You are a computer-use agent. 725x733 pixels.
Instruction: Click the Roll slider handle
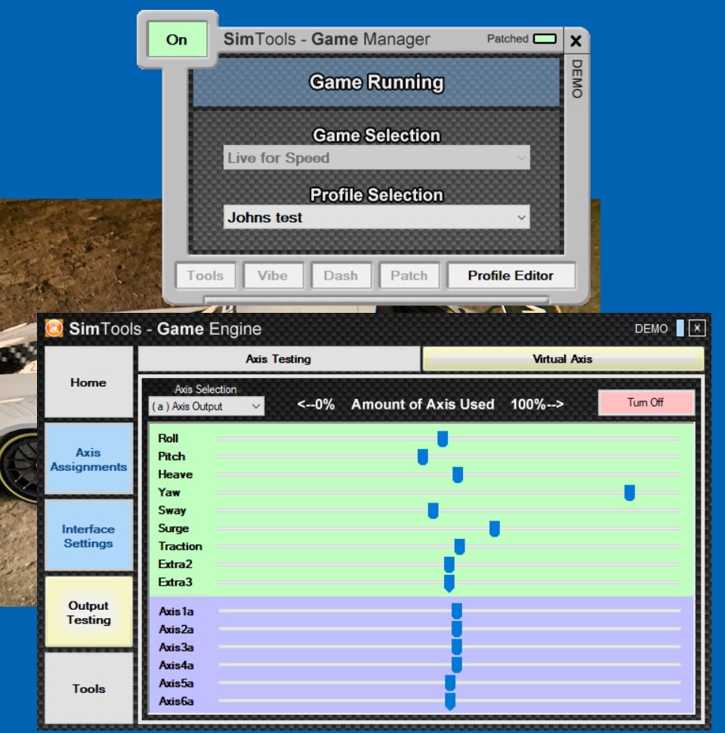coord(443,439)
